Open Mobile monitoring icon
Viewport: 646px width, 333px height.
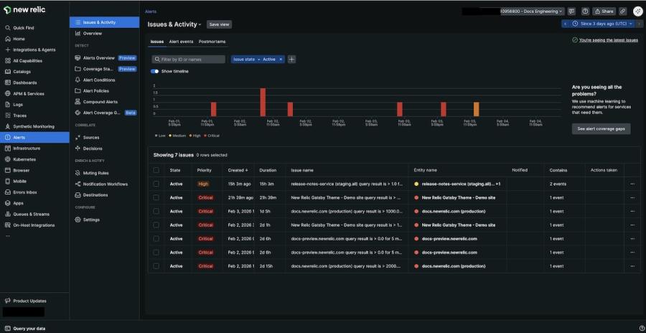tap(7, 182)
